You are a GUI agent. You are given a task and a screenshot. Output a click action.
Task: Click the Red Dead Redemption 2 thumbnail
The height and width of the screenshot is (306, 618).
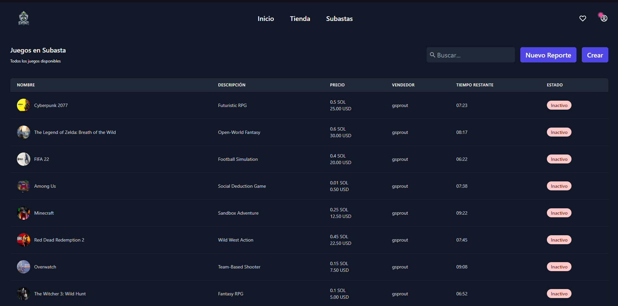coord(24,240)
